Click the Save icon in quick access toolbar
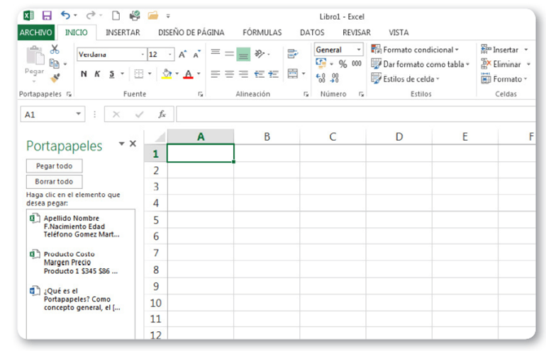This screenshot has height=351, width=546. (x=47, y=15)
